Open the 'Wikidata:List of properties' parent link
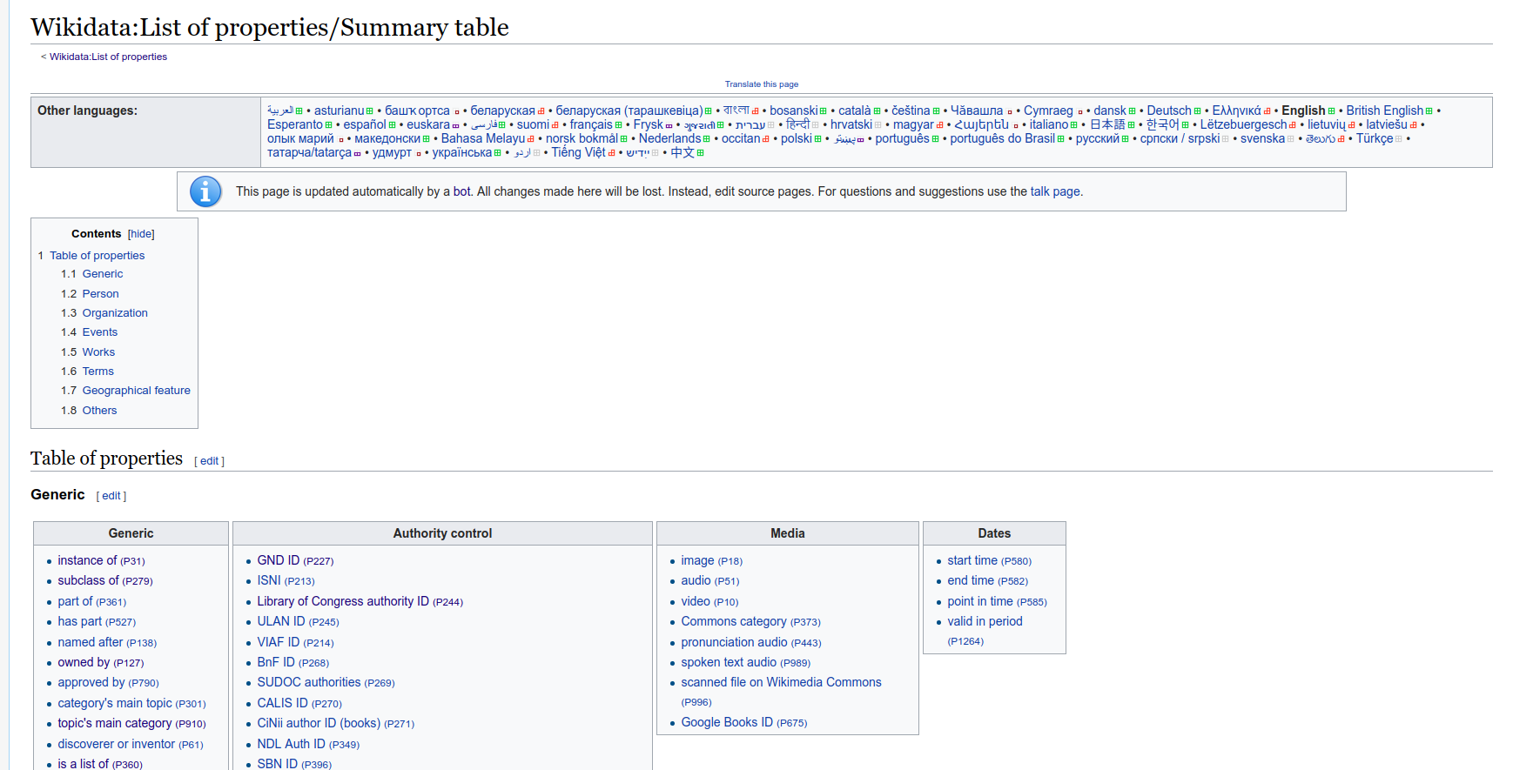Image resolution: width=1513 pixels, height=770 pixels. pyautogui.click(x=108, y=57)
